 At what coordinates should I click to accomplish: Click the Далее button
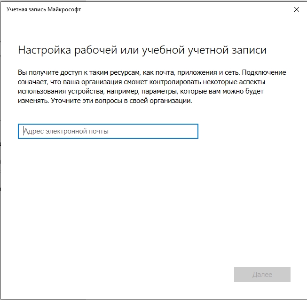[x=262, y=275]
